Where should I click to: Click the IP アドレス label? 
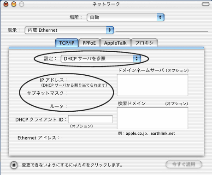[53, 80]
